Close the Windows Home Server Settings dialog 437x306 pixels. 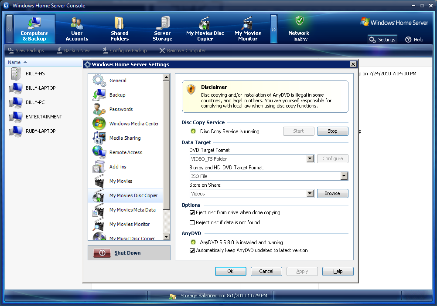click(x=353, y=64)
